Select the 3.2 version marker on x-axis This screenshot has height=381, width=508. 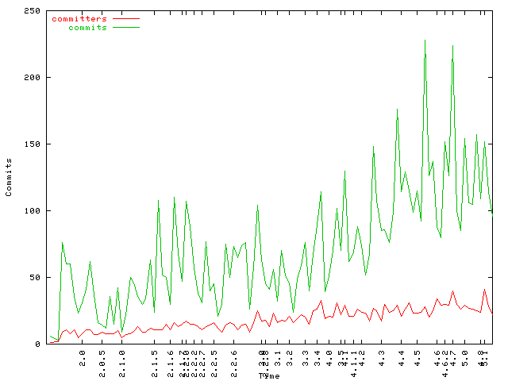pyautogui.click(x=291, y=356)
